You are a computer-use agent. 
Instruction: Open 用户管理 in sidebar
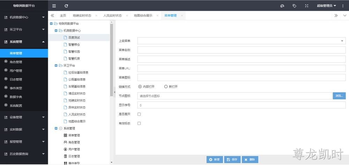pos(24,71)
